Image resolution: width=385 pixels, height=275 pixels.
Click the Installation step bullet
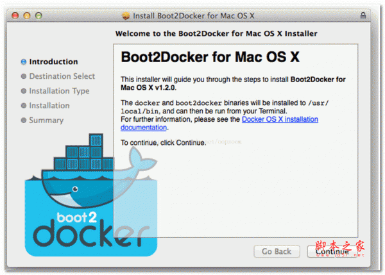24,106
